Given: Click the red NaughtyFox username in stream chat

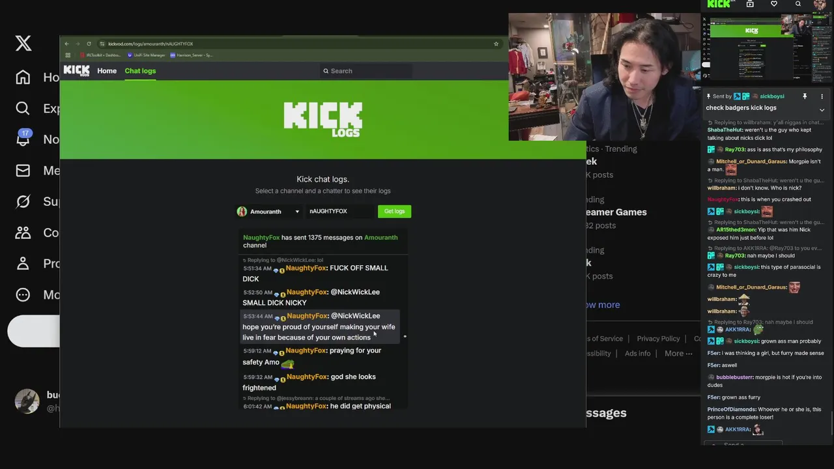Looking at the screenshot, I should pyautogui.click(x=723, y=199).
